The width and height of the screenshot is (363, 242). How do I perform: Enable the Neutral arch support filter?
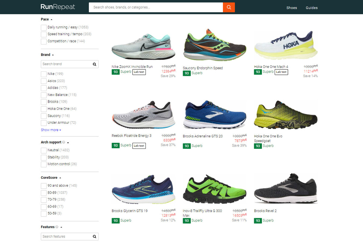pyautogui.click(x=44, y=150)
